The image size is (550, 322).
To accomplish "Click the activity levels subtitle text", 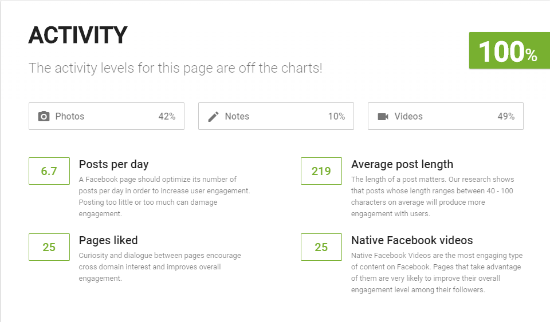I will pyautogui.click(x=175, y=68).
